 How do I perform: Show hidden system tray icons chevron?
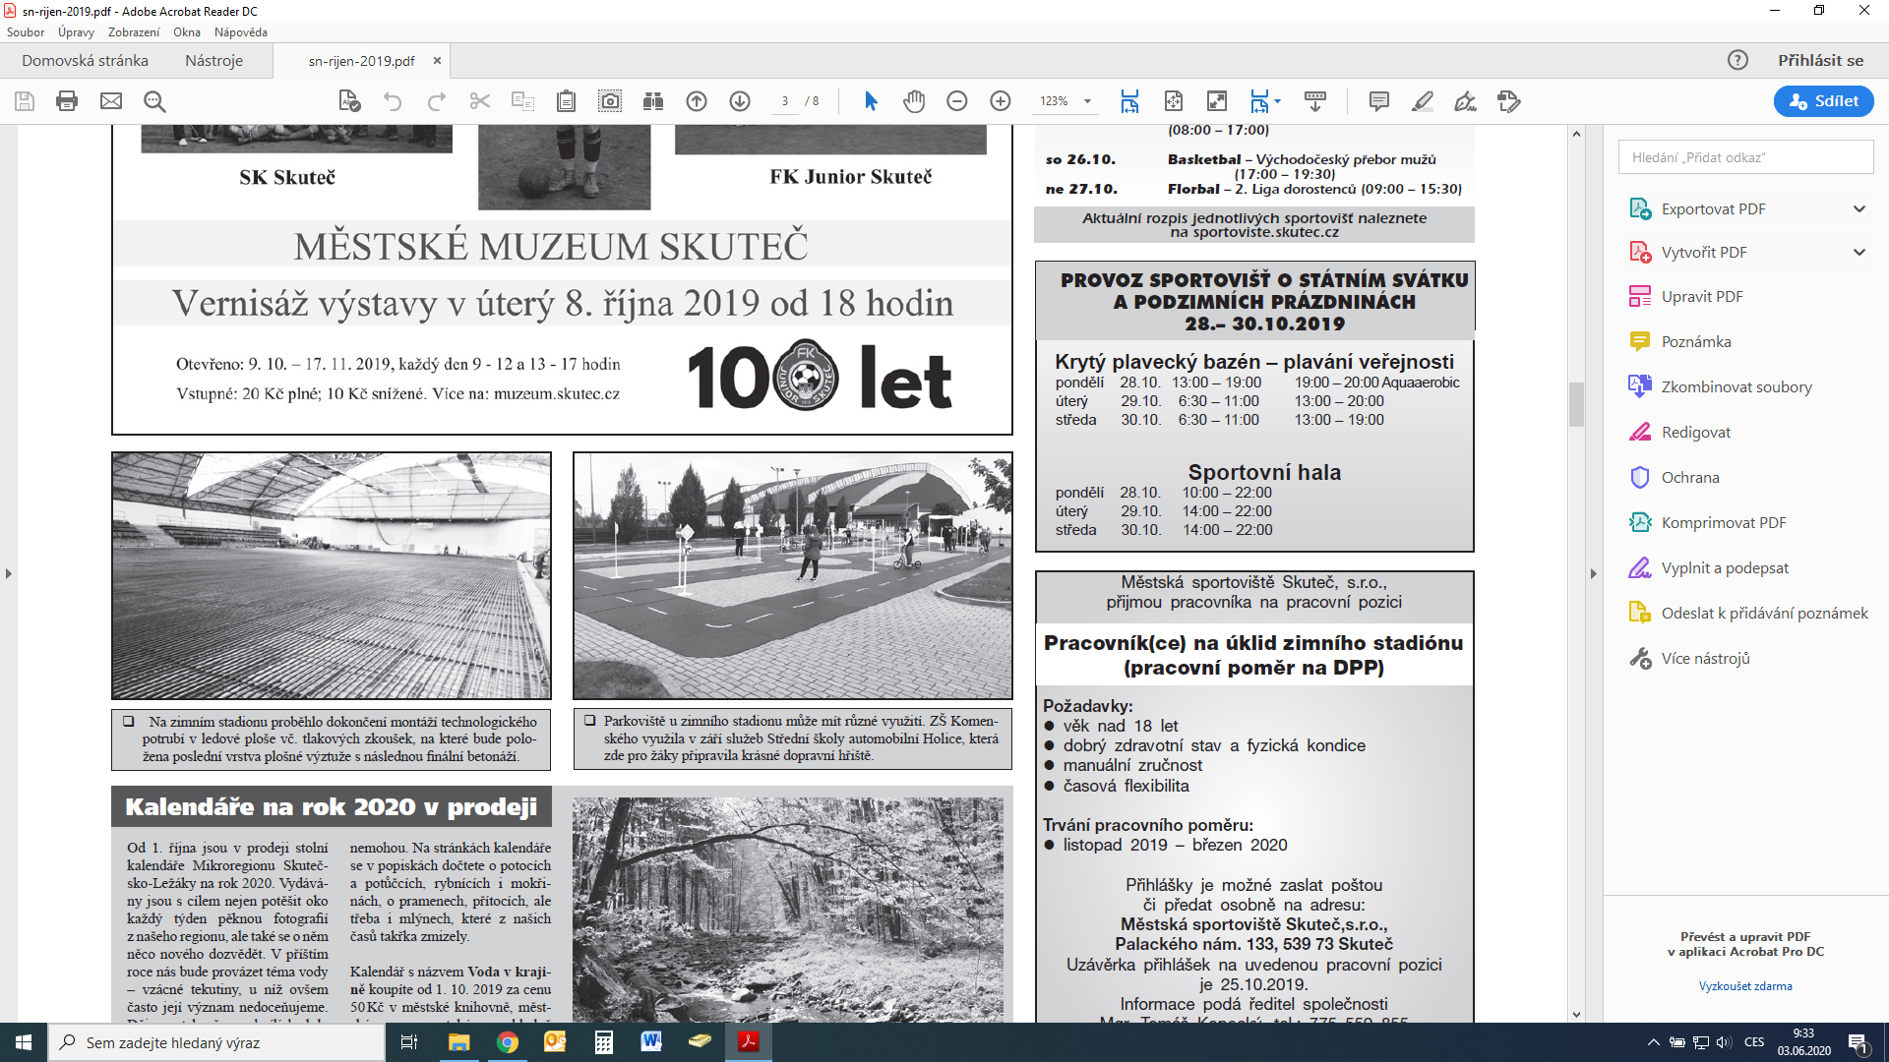1654,1042
